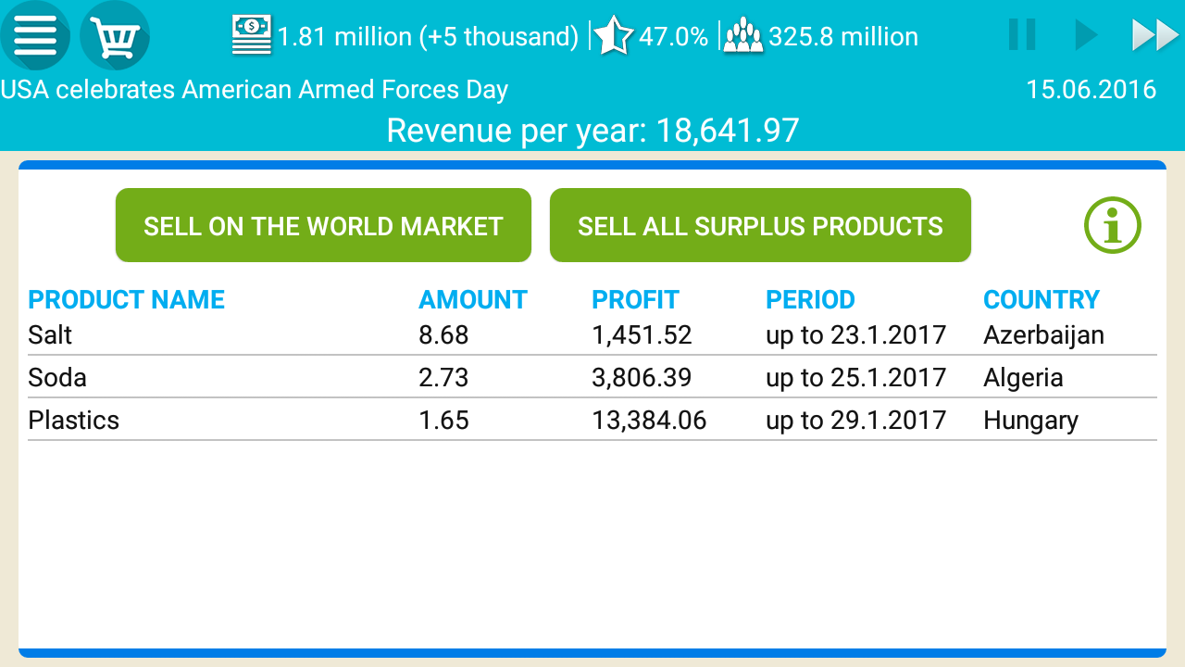1185x667 pixels.
Task: Select the Soda trade row
Action: click(x=592, y=377)
